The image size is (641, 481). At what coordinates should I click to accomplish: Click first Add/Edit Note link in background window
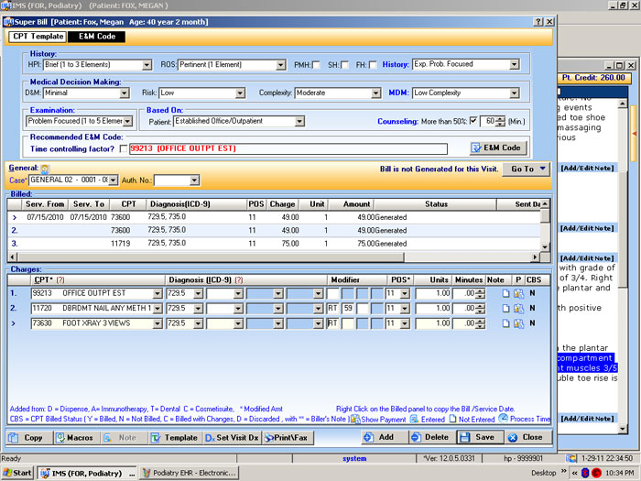coord(587,168)
